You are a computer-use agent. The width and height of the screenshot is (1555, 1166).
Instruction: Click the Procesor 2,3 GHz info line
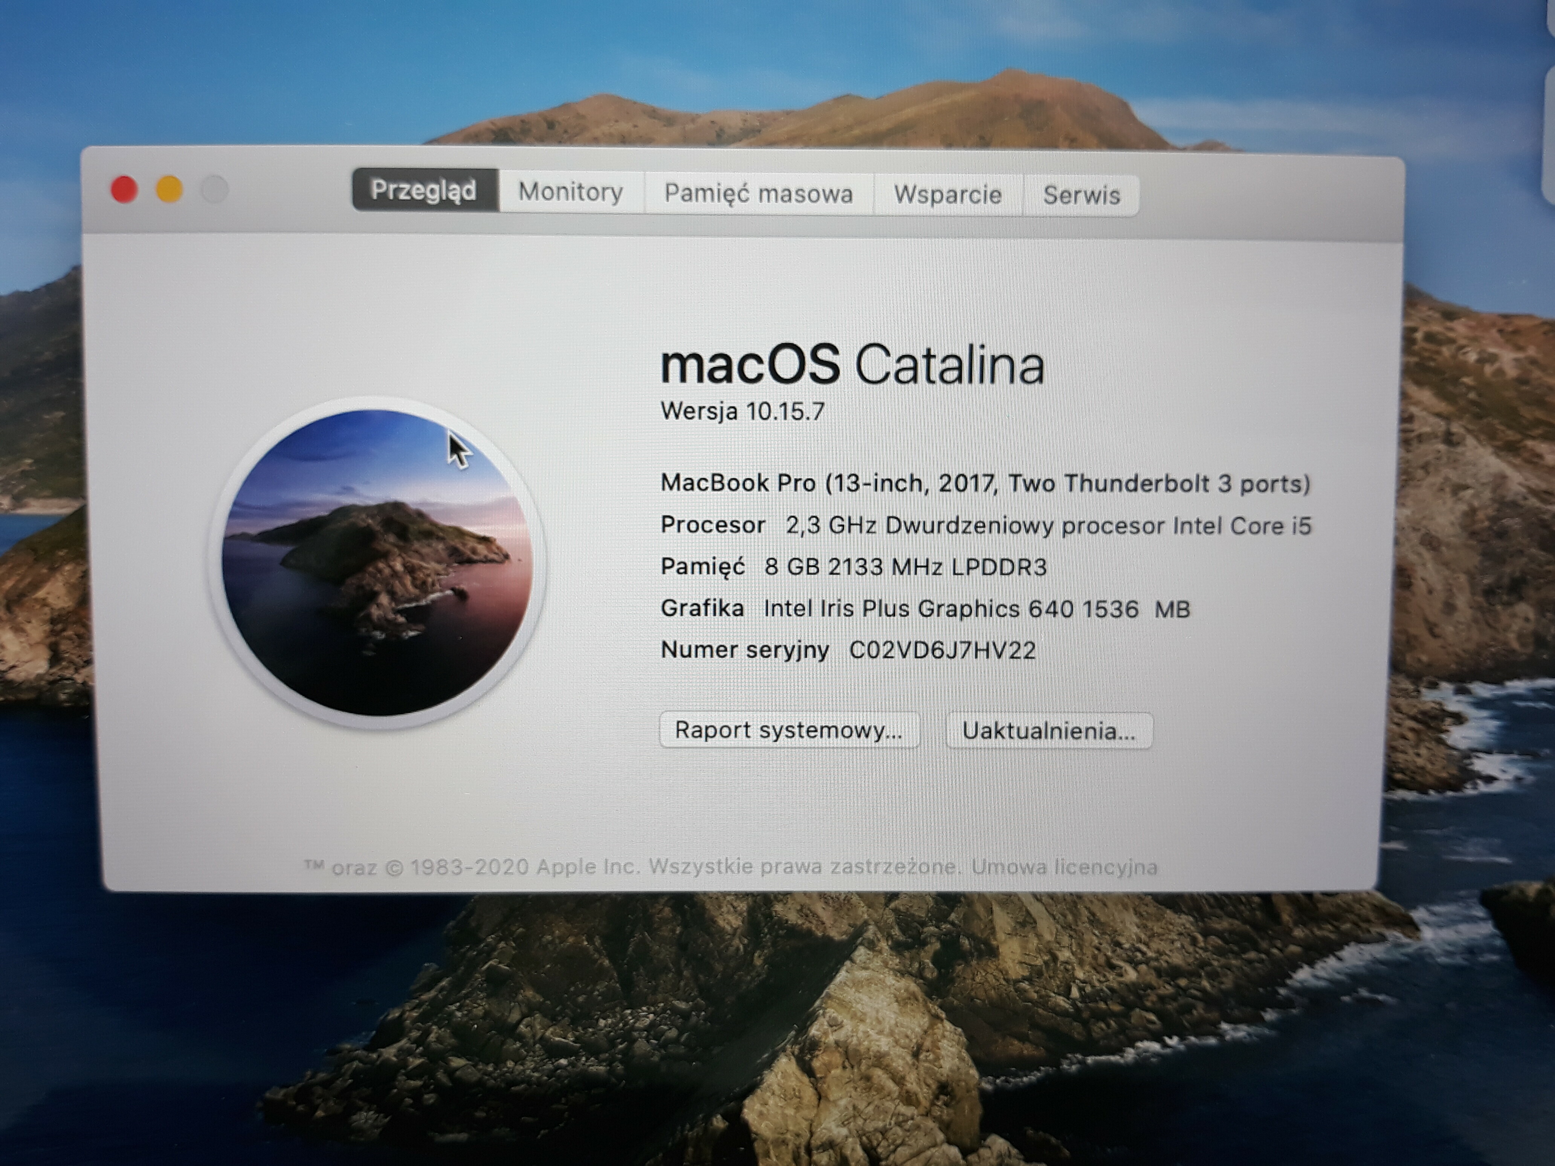[x=985, y=526]
